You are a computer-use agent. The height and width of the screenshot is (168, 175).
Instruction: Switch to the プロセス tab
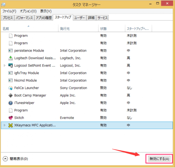(x=8, y=18)
